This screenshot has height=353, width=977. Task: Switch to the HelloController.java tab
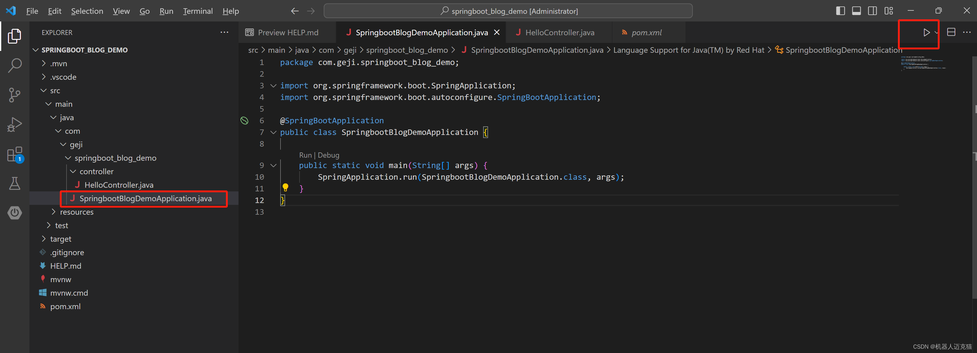pyautogui.click(x=559, y=33)
